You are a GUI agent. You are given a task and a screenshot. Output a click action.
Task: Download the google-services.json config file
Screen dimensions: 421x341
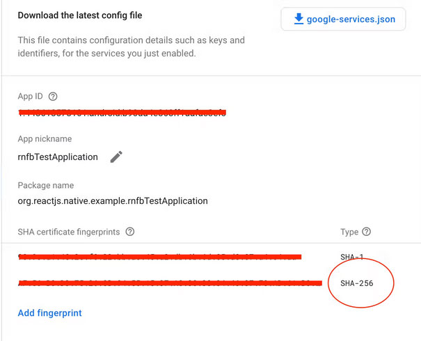(x=343, y=19)
